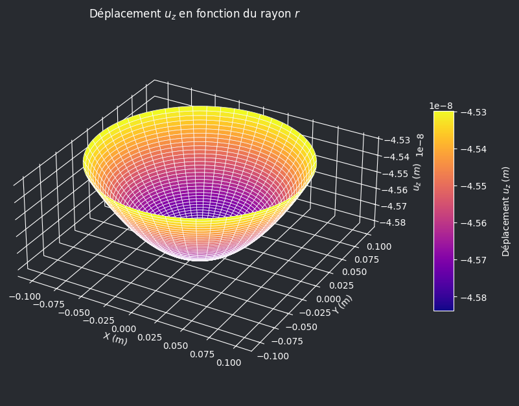
Task: Select the −4.58 tick on the colorbar
Action: coord(472,298)
